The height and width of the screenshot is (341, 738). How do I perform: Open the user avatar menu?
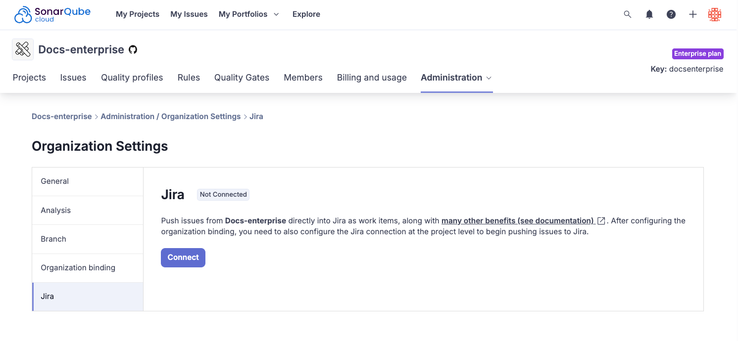click(x=715, y=14)
